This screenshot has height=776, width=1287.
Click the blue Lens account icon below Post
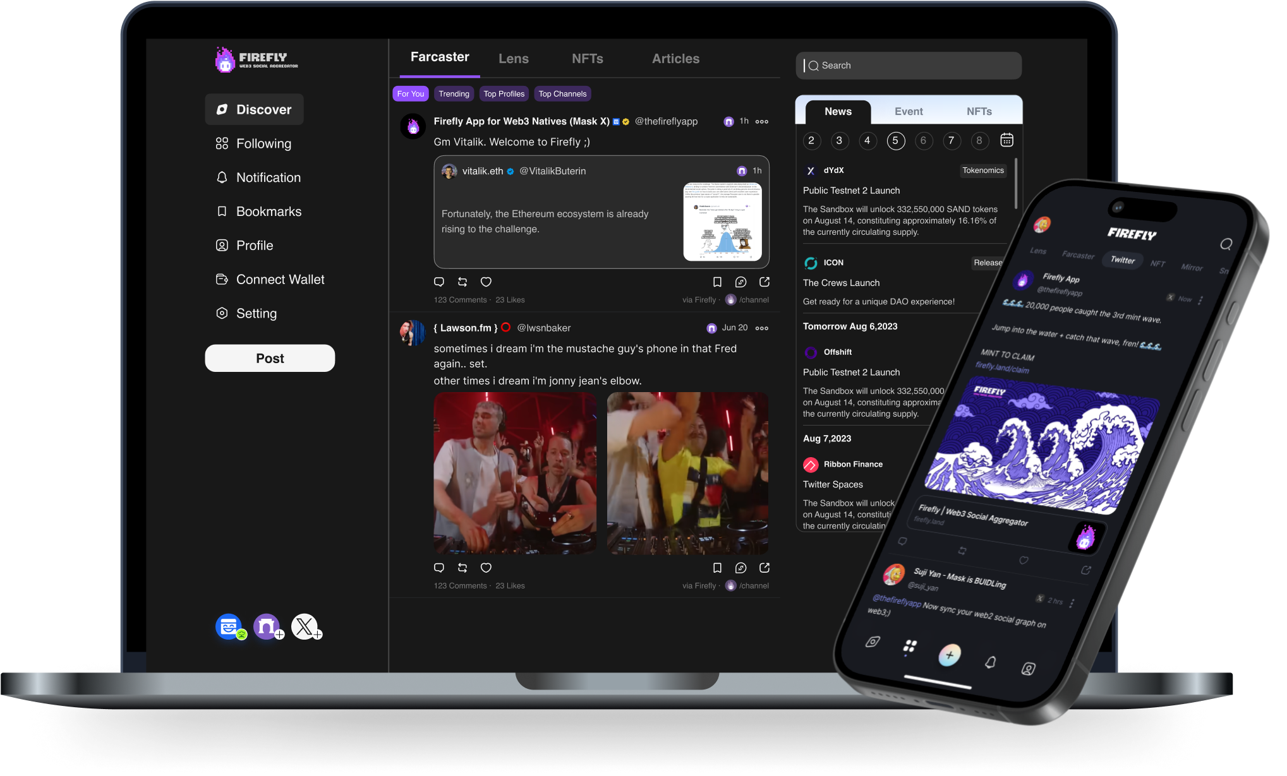pyautogui.click(x=229, y=626)
